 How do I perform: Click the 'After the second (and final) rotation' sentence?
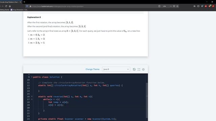57,26
